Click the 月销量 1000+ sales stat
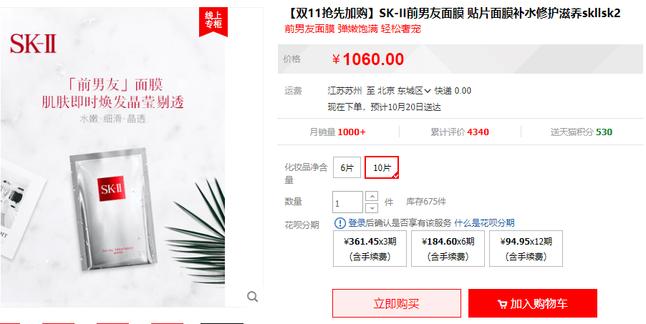This screenshot has width=646, height=324. pos(337,132)
